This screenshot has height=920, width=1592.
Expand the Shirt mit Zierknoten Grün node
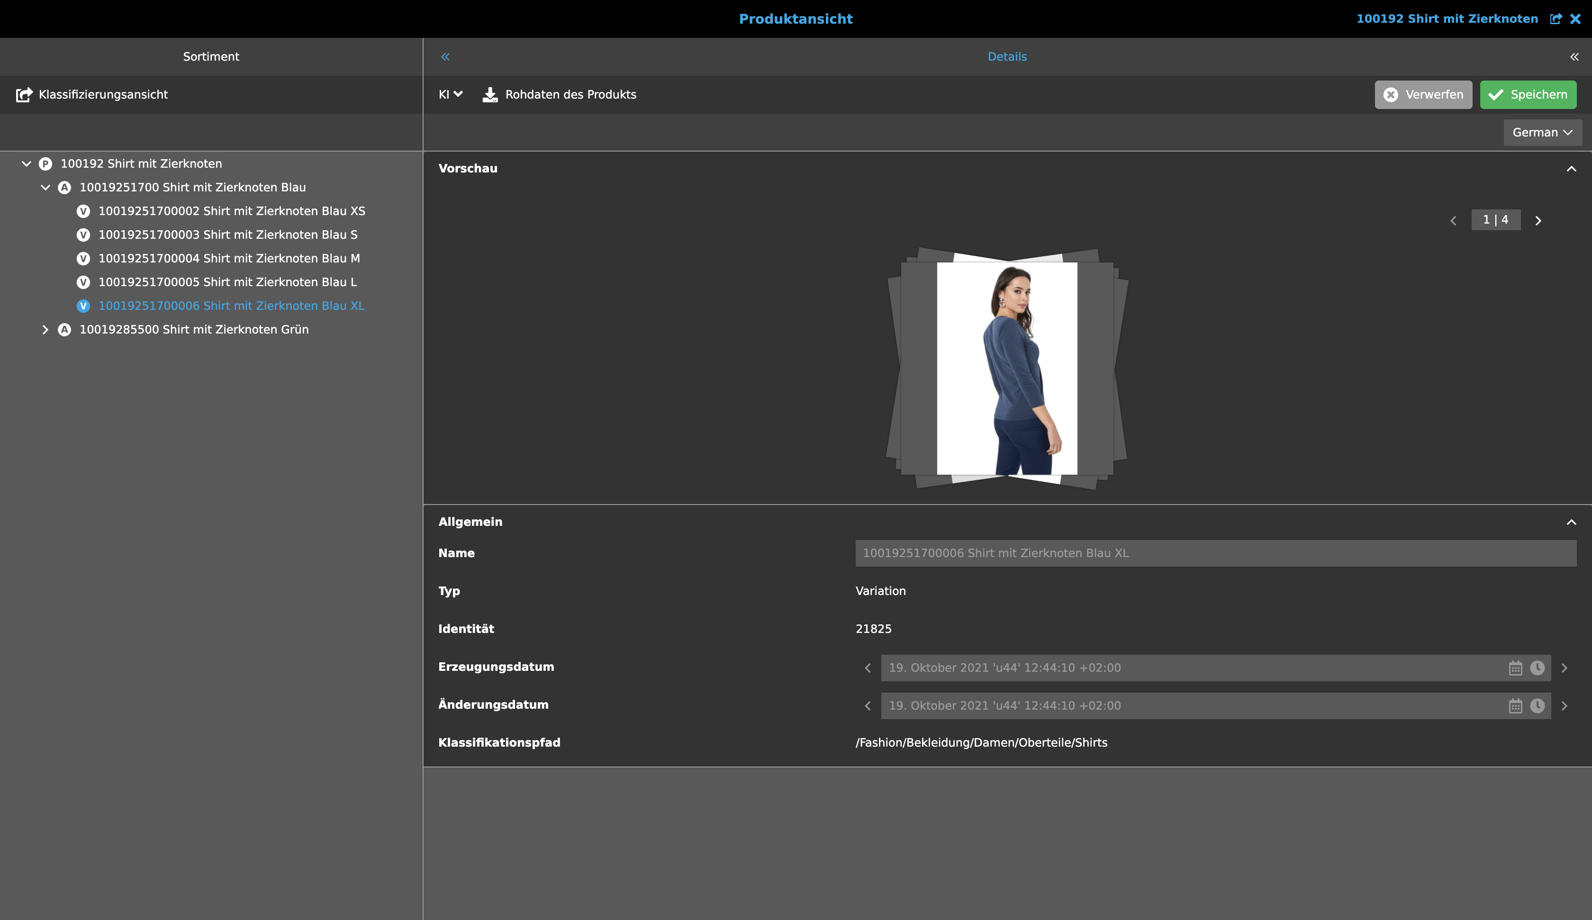click(45, 329)
